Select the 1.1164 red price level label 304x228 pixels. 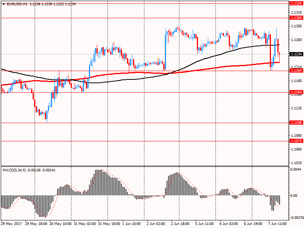point(296,92)
